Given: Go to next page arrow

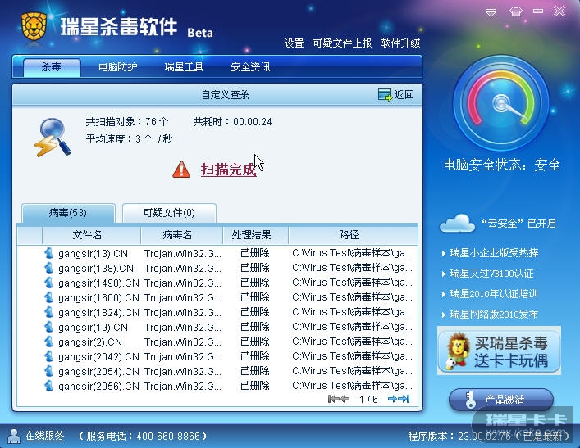Looking at the screenshot, I should [392, 399].
